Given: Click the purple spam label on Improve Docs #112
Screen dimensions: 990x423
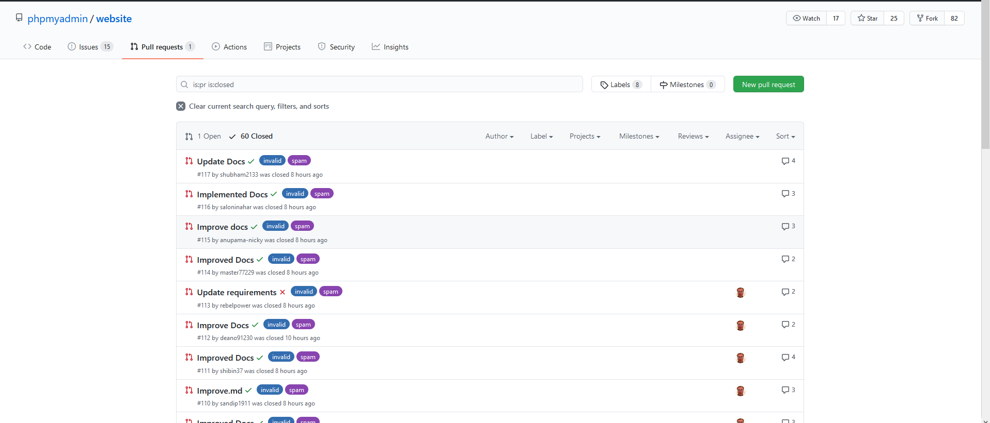Looking at the screenshot, I should [303, 325].
